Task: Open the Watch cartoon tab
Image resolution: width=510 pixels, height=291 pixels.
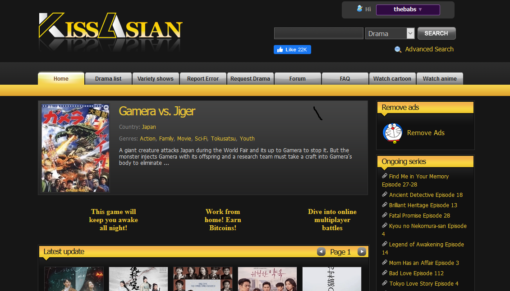Action: tap(392, 78)
